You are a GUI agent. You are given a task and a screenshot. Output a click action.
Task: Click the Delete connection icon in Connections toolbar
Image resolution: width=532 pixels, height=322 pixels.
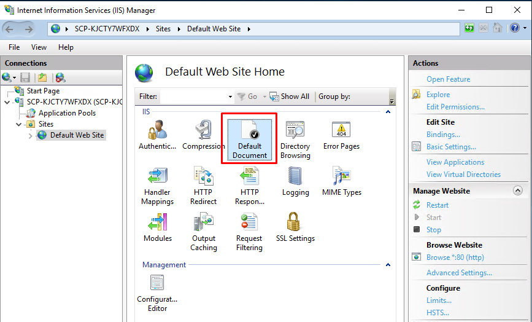pos(60,78)
